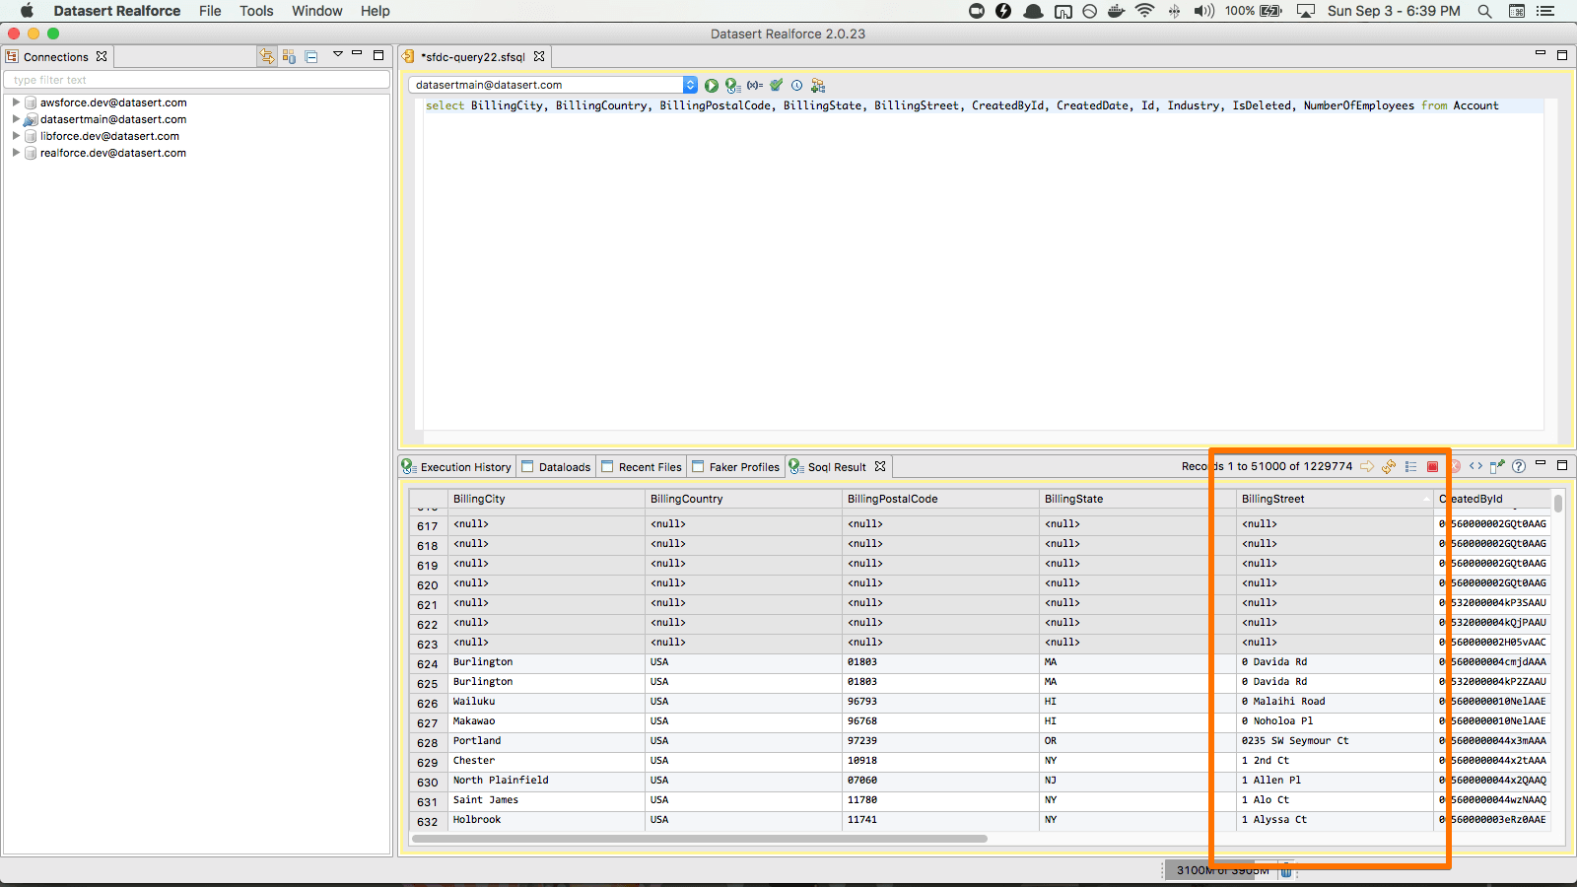
Task: Click the clock schedule icon in editor toolbar
Action: pos(797,86)
